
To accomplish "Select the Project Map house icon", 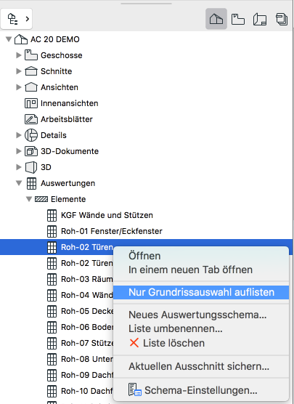I will coord(216,19).
